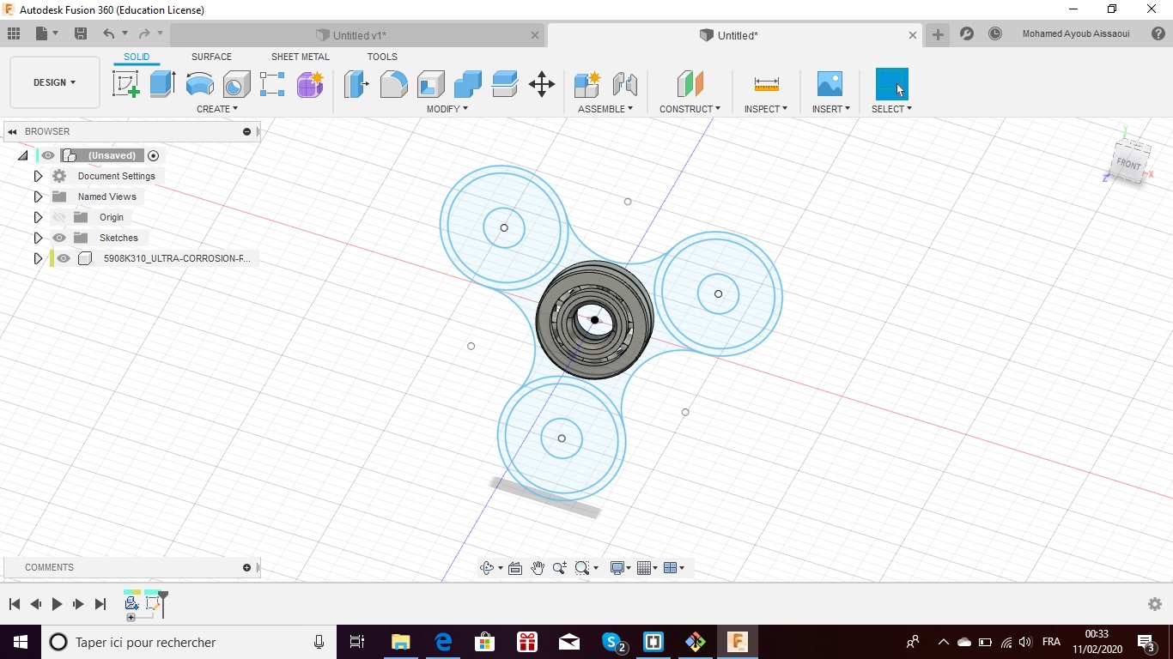Switch to the SURFACE tab
This screenshot has height=659, width=1173.
point(211,57)
